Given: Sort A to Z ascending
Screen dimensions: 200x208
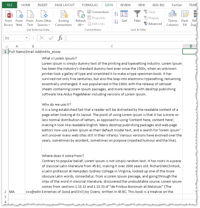Looking at the screenshot, I should [x=116, y=14].
